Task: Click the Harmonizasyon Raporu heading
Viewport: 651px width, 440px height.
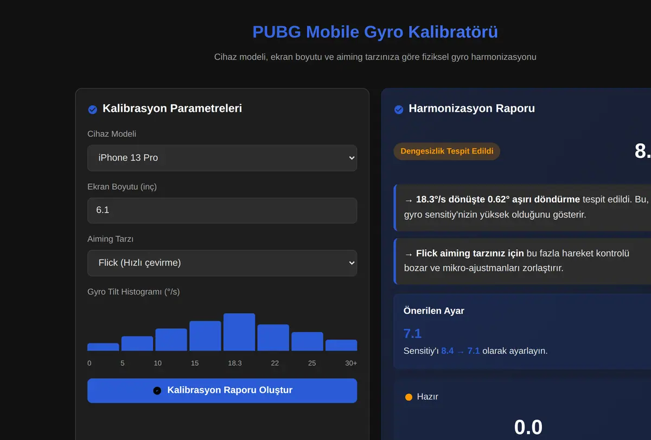Action: pos(471,109)
